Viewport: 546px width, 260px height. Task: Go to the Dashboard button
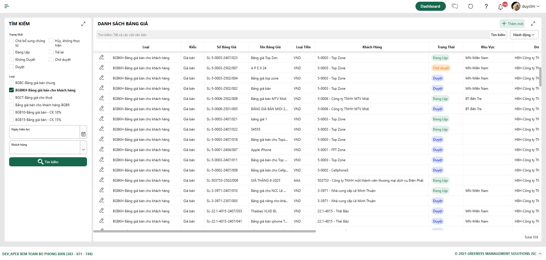[x=430, y=6]
